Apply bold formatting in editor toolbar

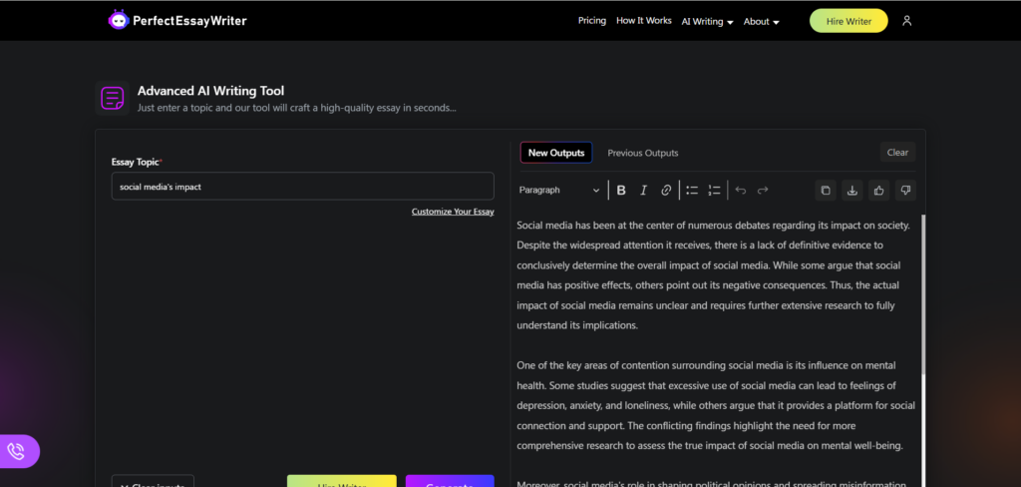621,190
